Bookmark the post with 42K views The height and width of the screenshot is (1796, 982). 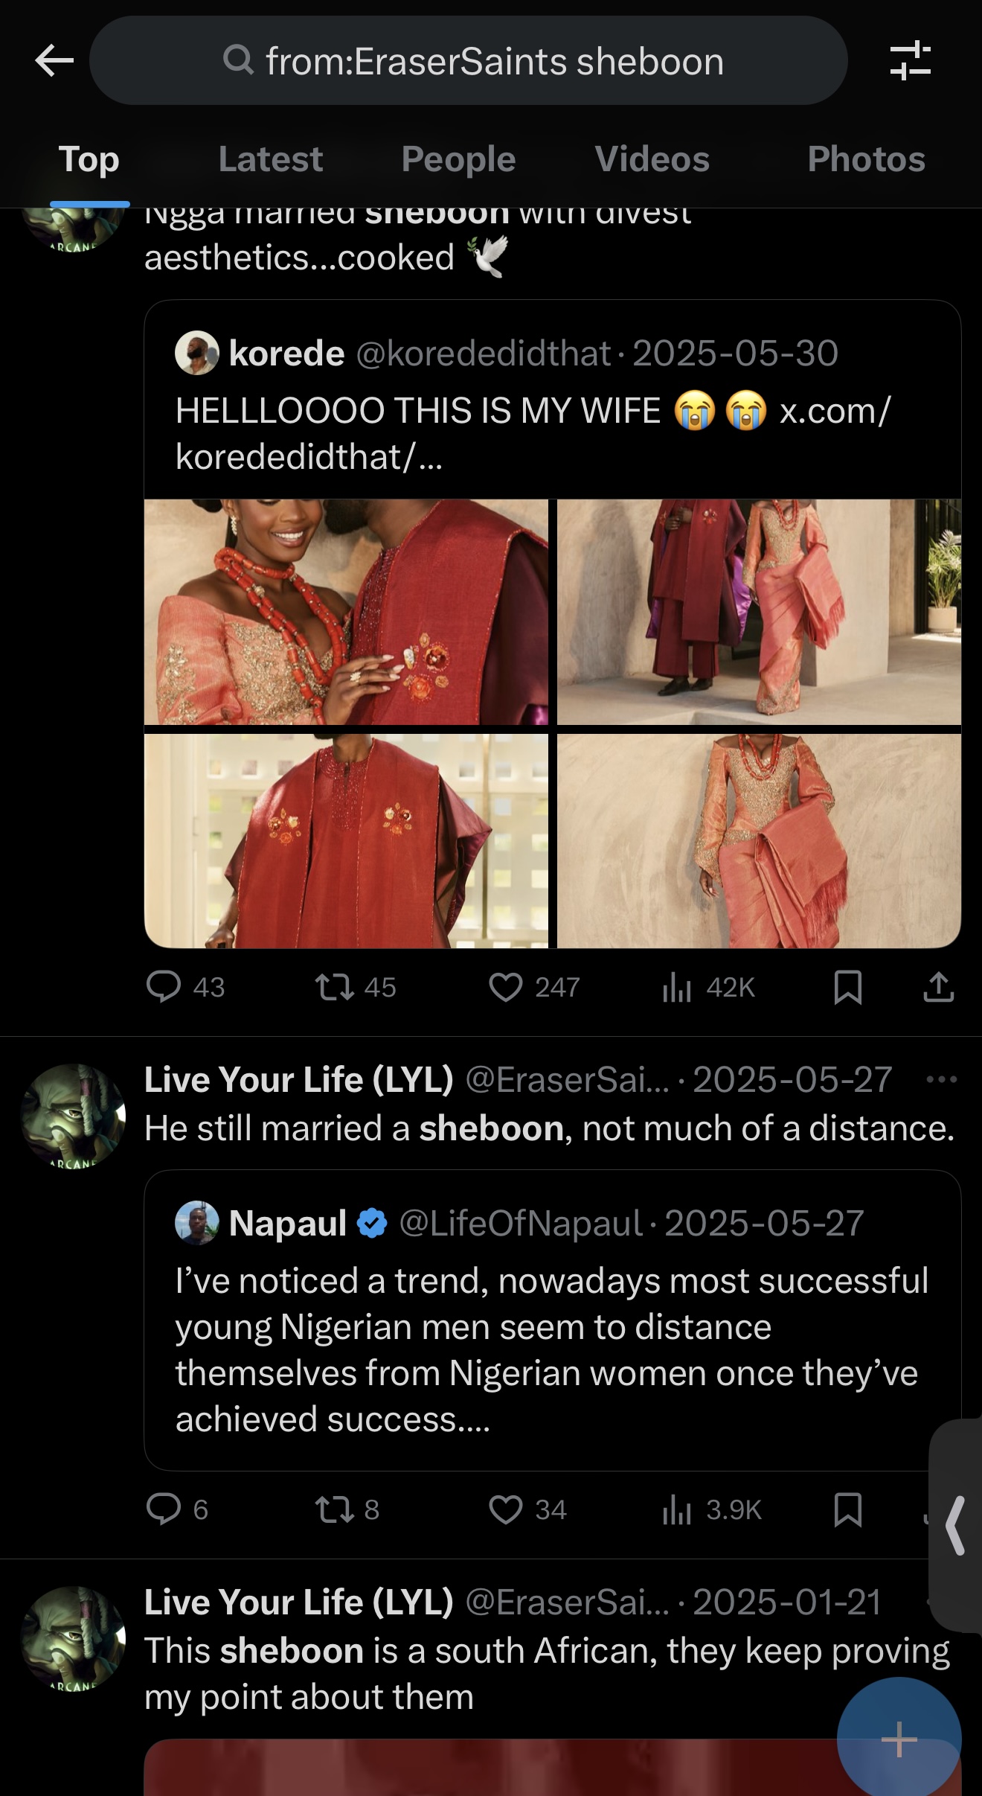847,987
